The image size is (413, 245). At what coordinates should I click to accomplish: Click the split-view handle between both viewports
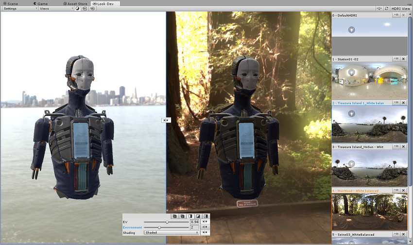(166, 120)
